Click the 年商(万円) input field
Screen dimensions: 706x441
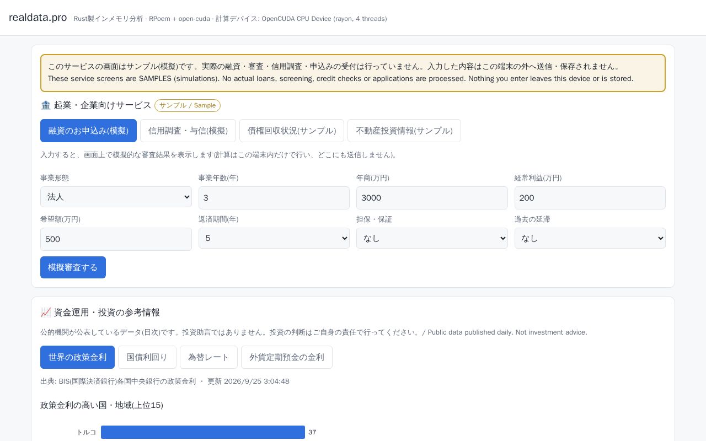432,198
